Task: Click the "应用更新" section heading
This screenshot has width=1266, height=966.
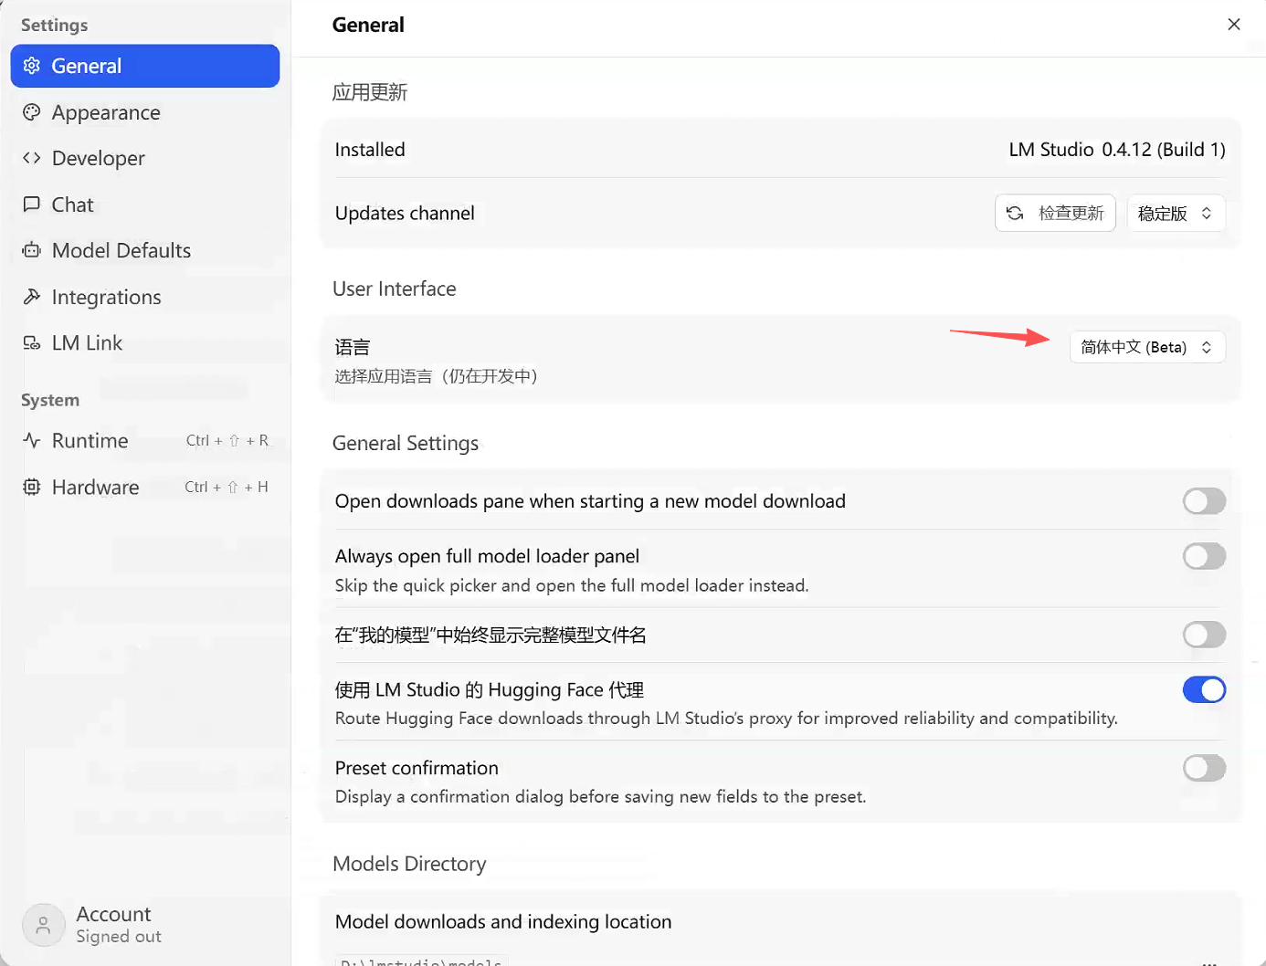Action: 370,92
